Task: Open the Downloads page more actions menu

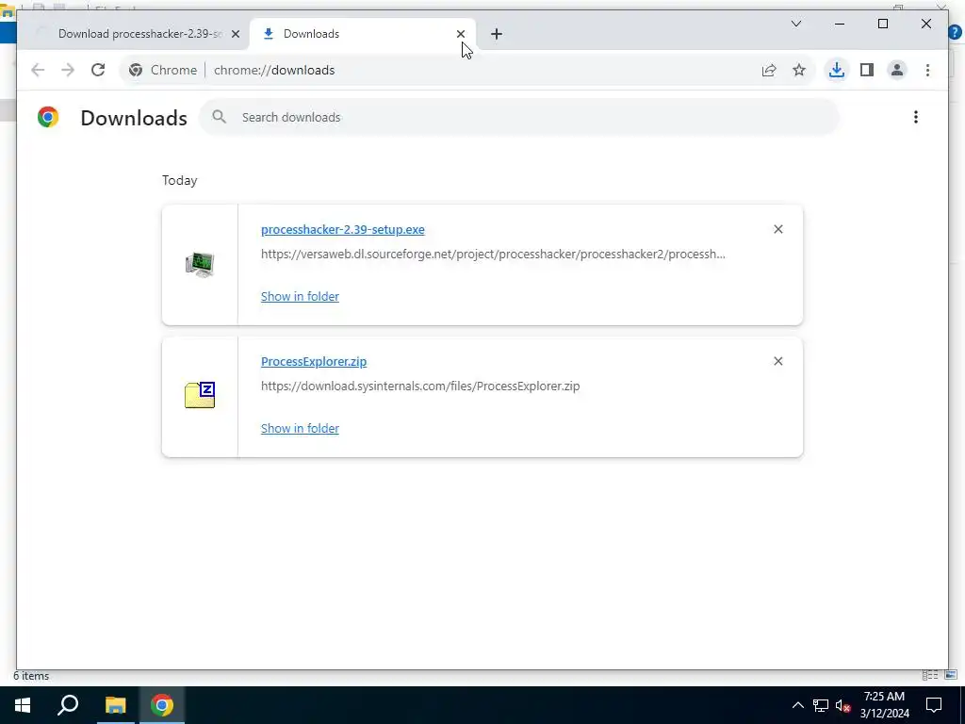Action: point(916,117)
